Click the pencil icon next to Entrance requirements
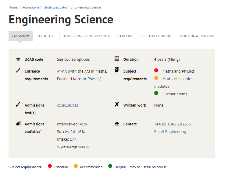Screen dimensions: 228x174 [x=18, y=70]
